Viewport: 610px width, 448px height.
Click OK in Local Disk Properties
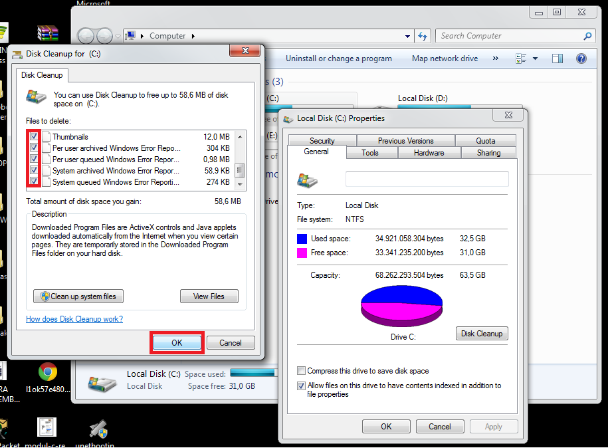point(386,427)
